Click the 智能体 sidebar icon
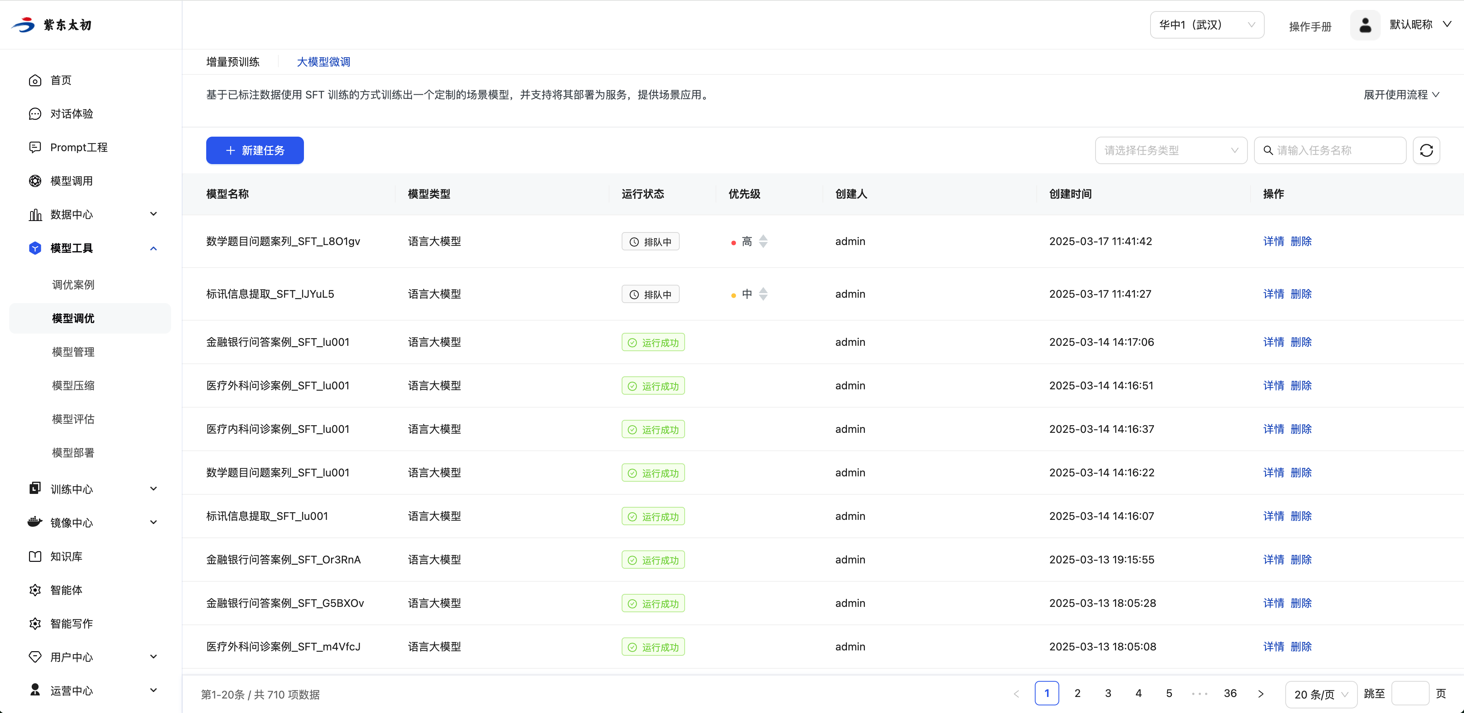 (35, 590)
